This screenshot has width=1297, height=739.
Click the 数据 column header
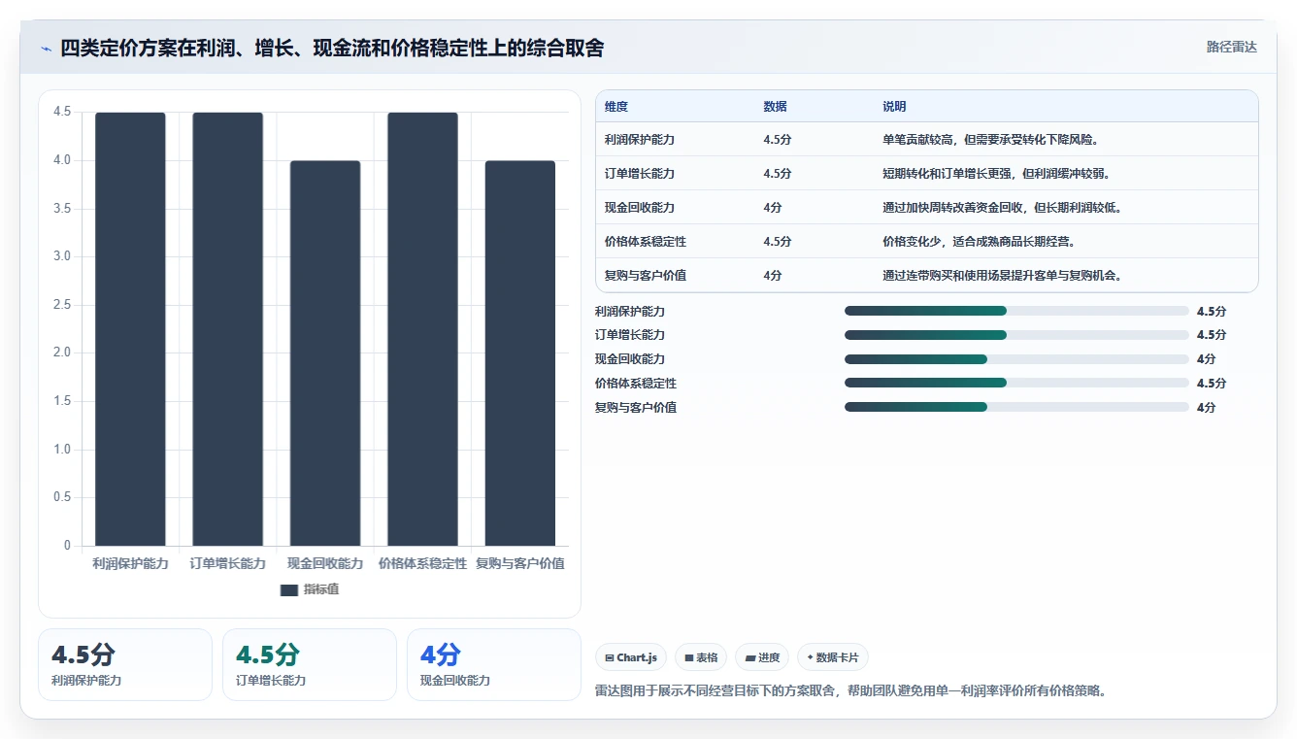(x=775, y=107)
